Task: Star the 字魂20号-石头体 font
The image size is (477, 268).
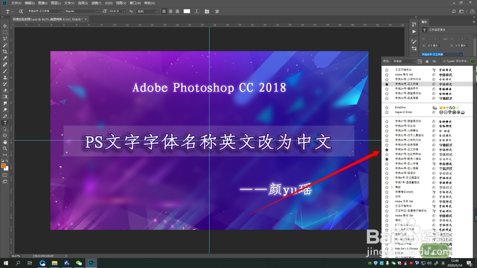Action: coord(387,126)
